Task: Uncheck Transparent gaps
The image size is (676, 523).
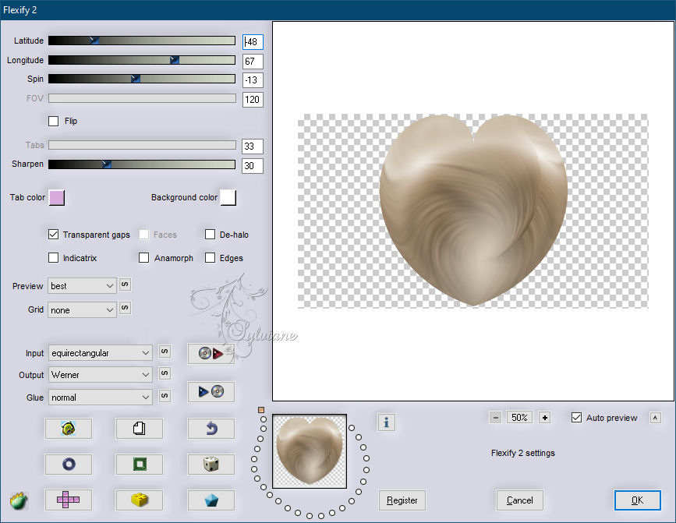Action: pos(54,235)
